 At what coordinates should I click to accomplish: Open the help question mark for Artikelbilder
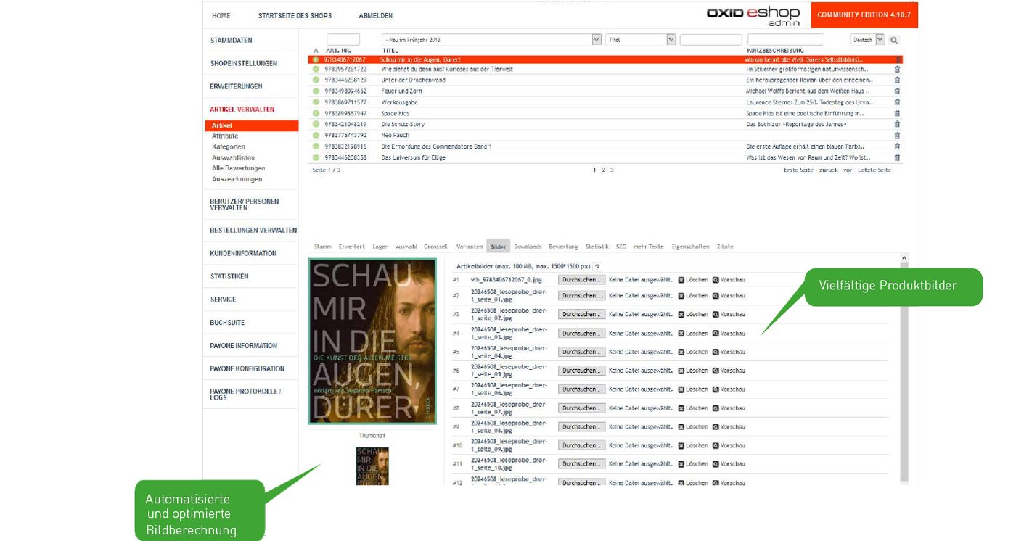pos(597,267)
